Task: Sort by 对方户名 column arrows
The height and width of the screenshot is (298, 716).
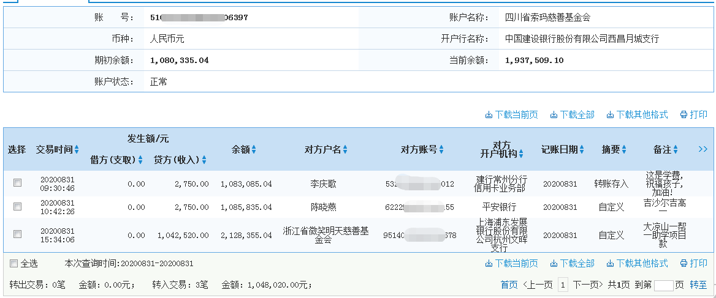Action: click(x=345, y=150)
